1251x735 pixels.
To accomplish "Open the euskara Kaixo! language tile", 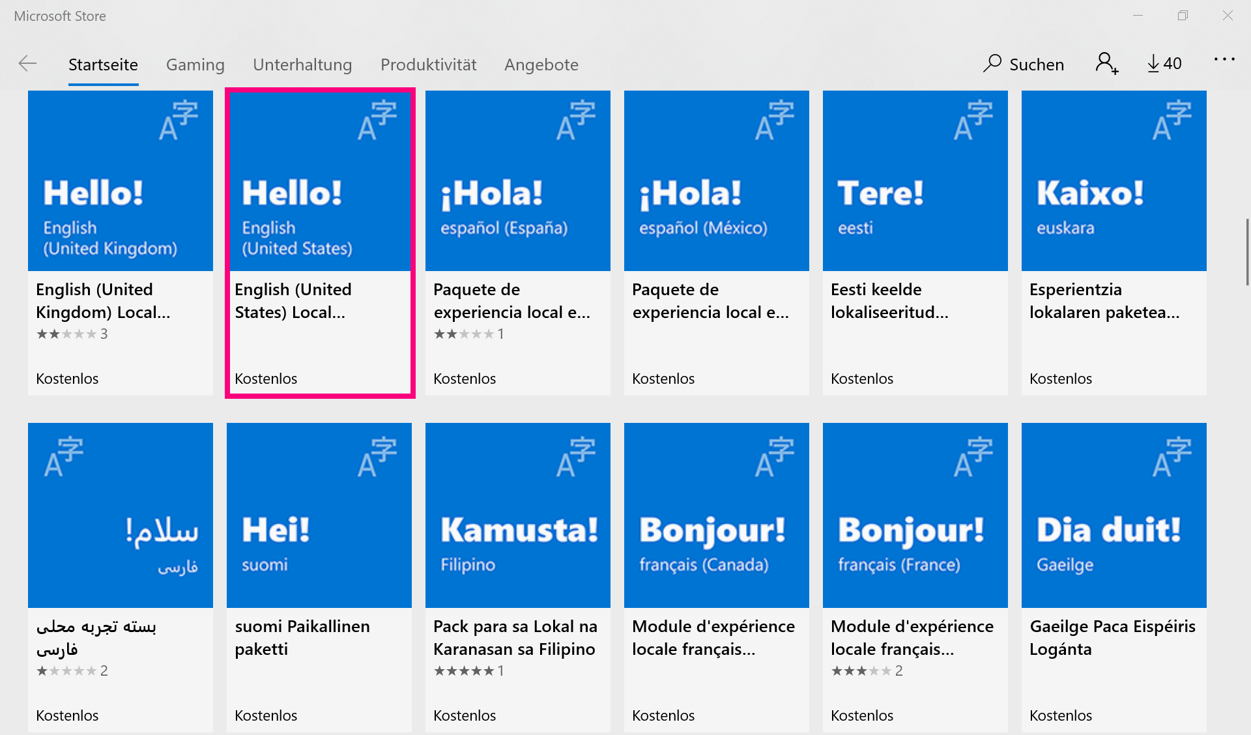I will tap(1114, 181).
